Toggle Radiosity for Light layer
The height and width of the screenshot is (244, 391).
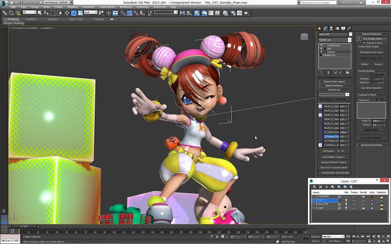click(382, 208)
